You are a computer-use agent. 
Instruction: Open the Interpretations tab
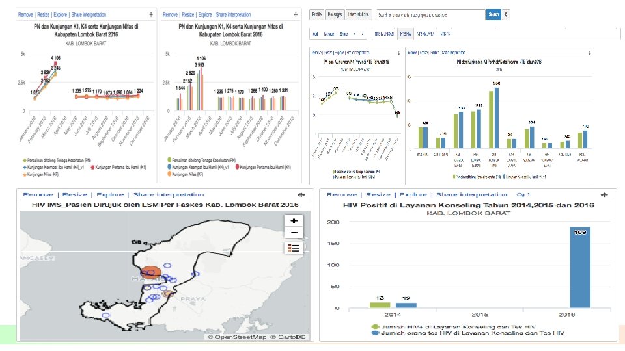pos(358,15)
